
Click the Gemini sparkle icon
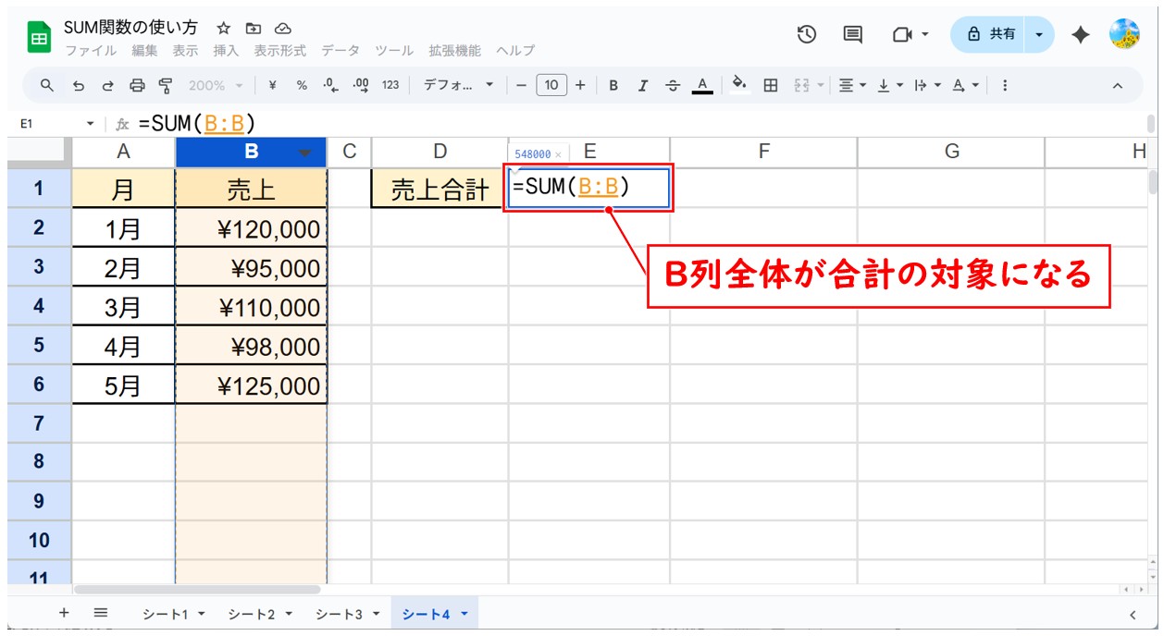click(x=1080, y=34)
